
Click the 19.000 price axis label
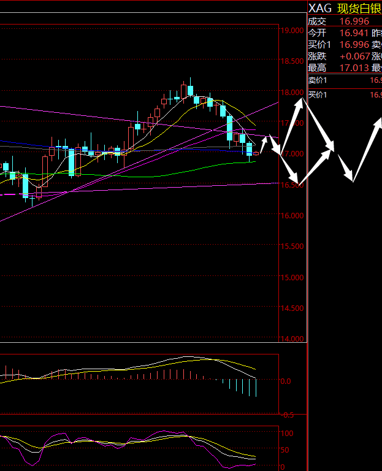coord(292,31)
